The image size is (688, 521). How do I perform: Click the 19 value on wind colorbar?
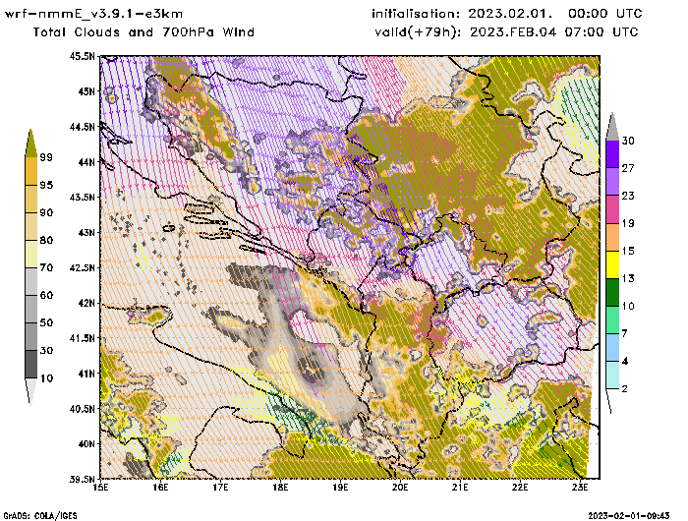628,223
